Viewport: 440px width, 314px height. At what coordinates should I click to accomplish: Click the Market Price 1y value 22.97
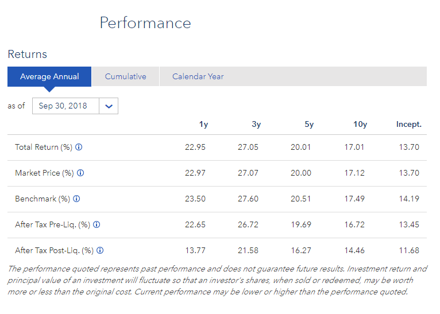tap(195, 173)
